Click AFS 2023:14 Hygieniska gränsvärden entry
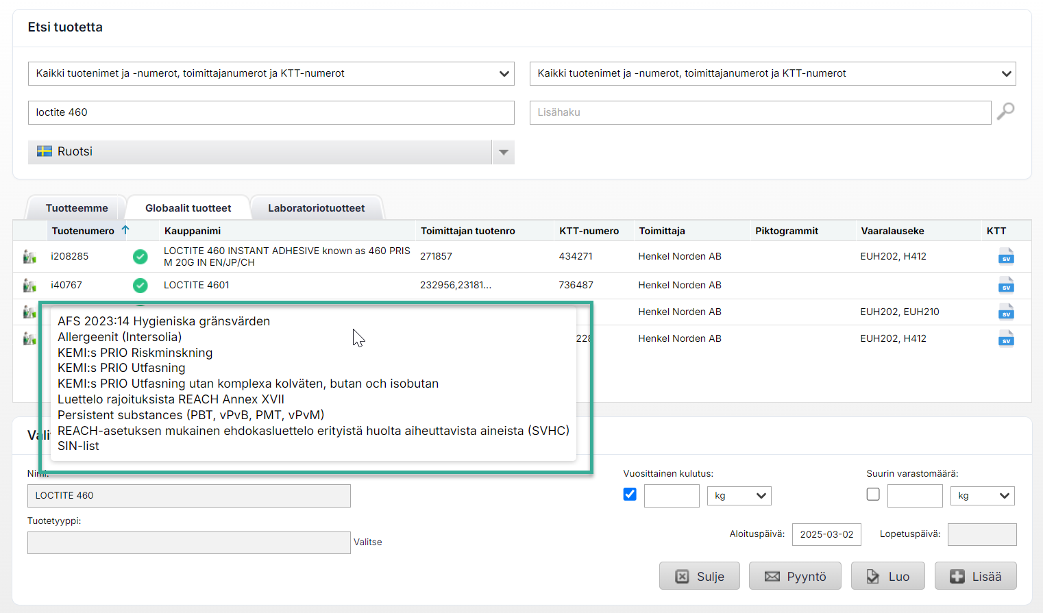The width and height of the screenshot is (1043, 613). (164, 321)
